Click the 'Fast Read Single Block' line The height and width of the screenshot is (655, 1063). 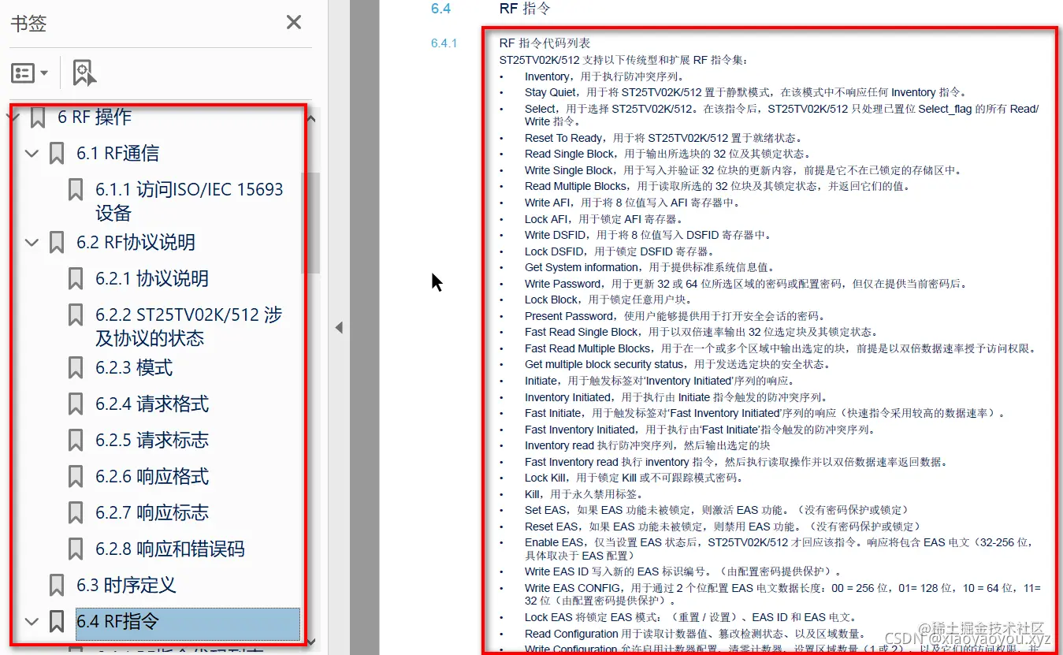click(x=701, y=332)
